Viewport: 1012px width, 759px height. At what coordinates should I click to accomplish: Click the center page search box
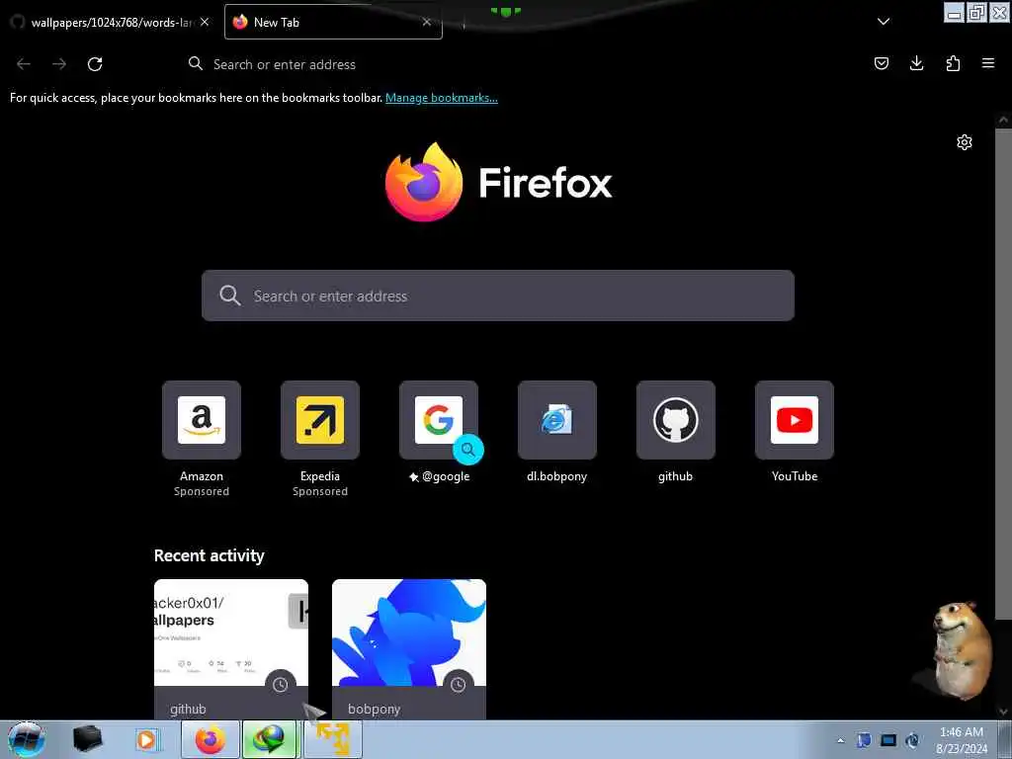point(498,295)
